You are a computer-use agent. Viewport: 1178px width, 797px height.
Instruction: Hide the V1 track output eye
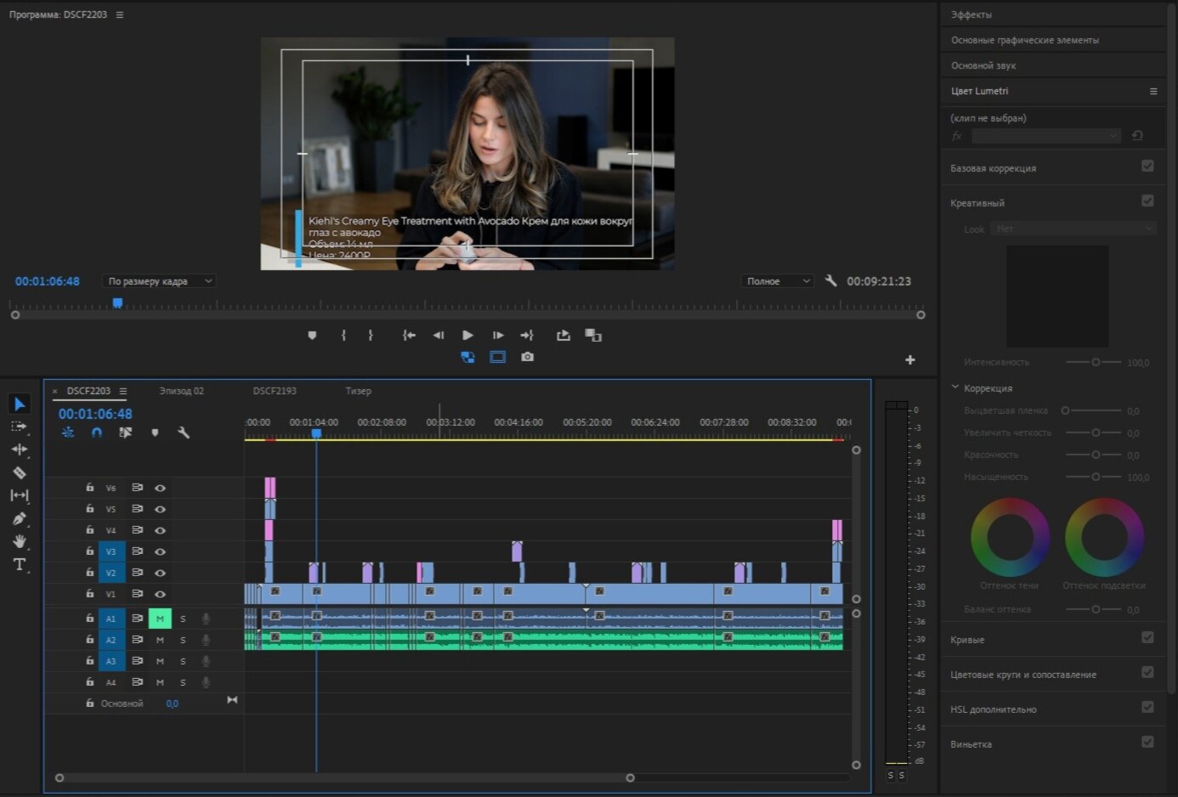(160, 595)
